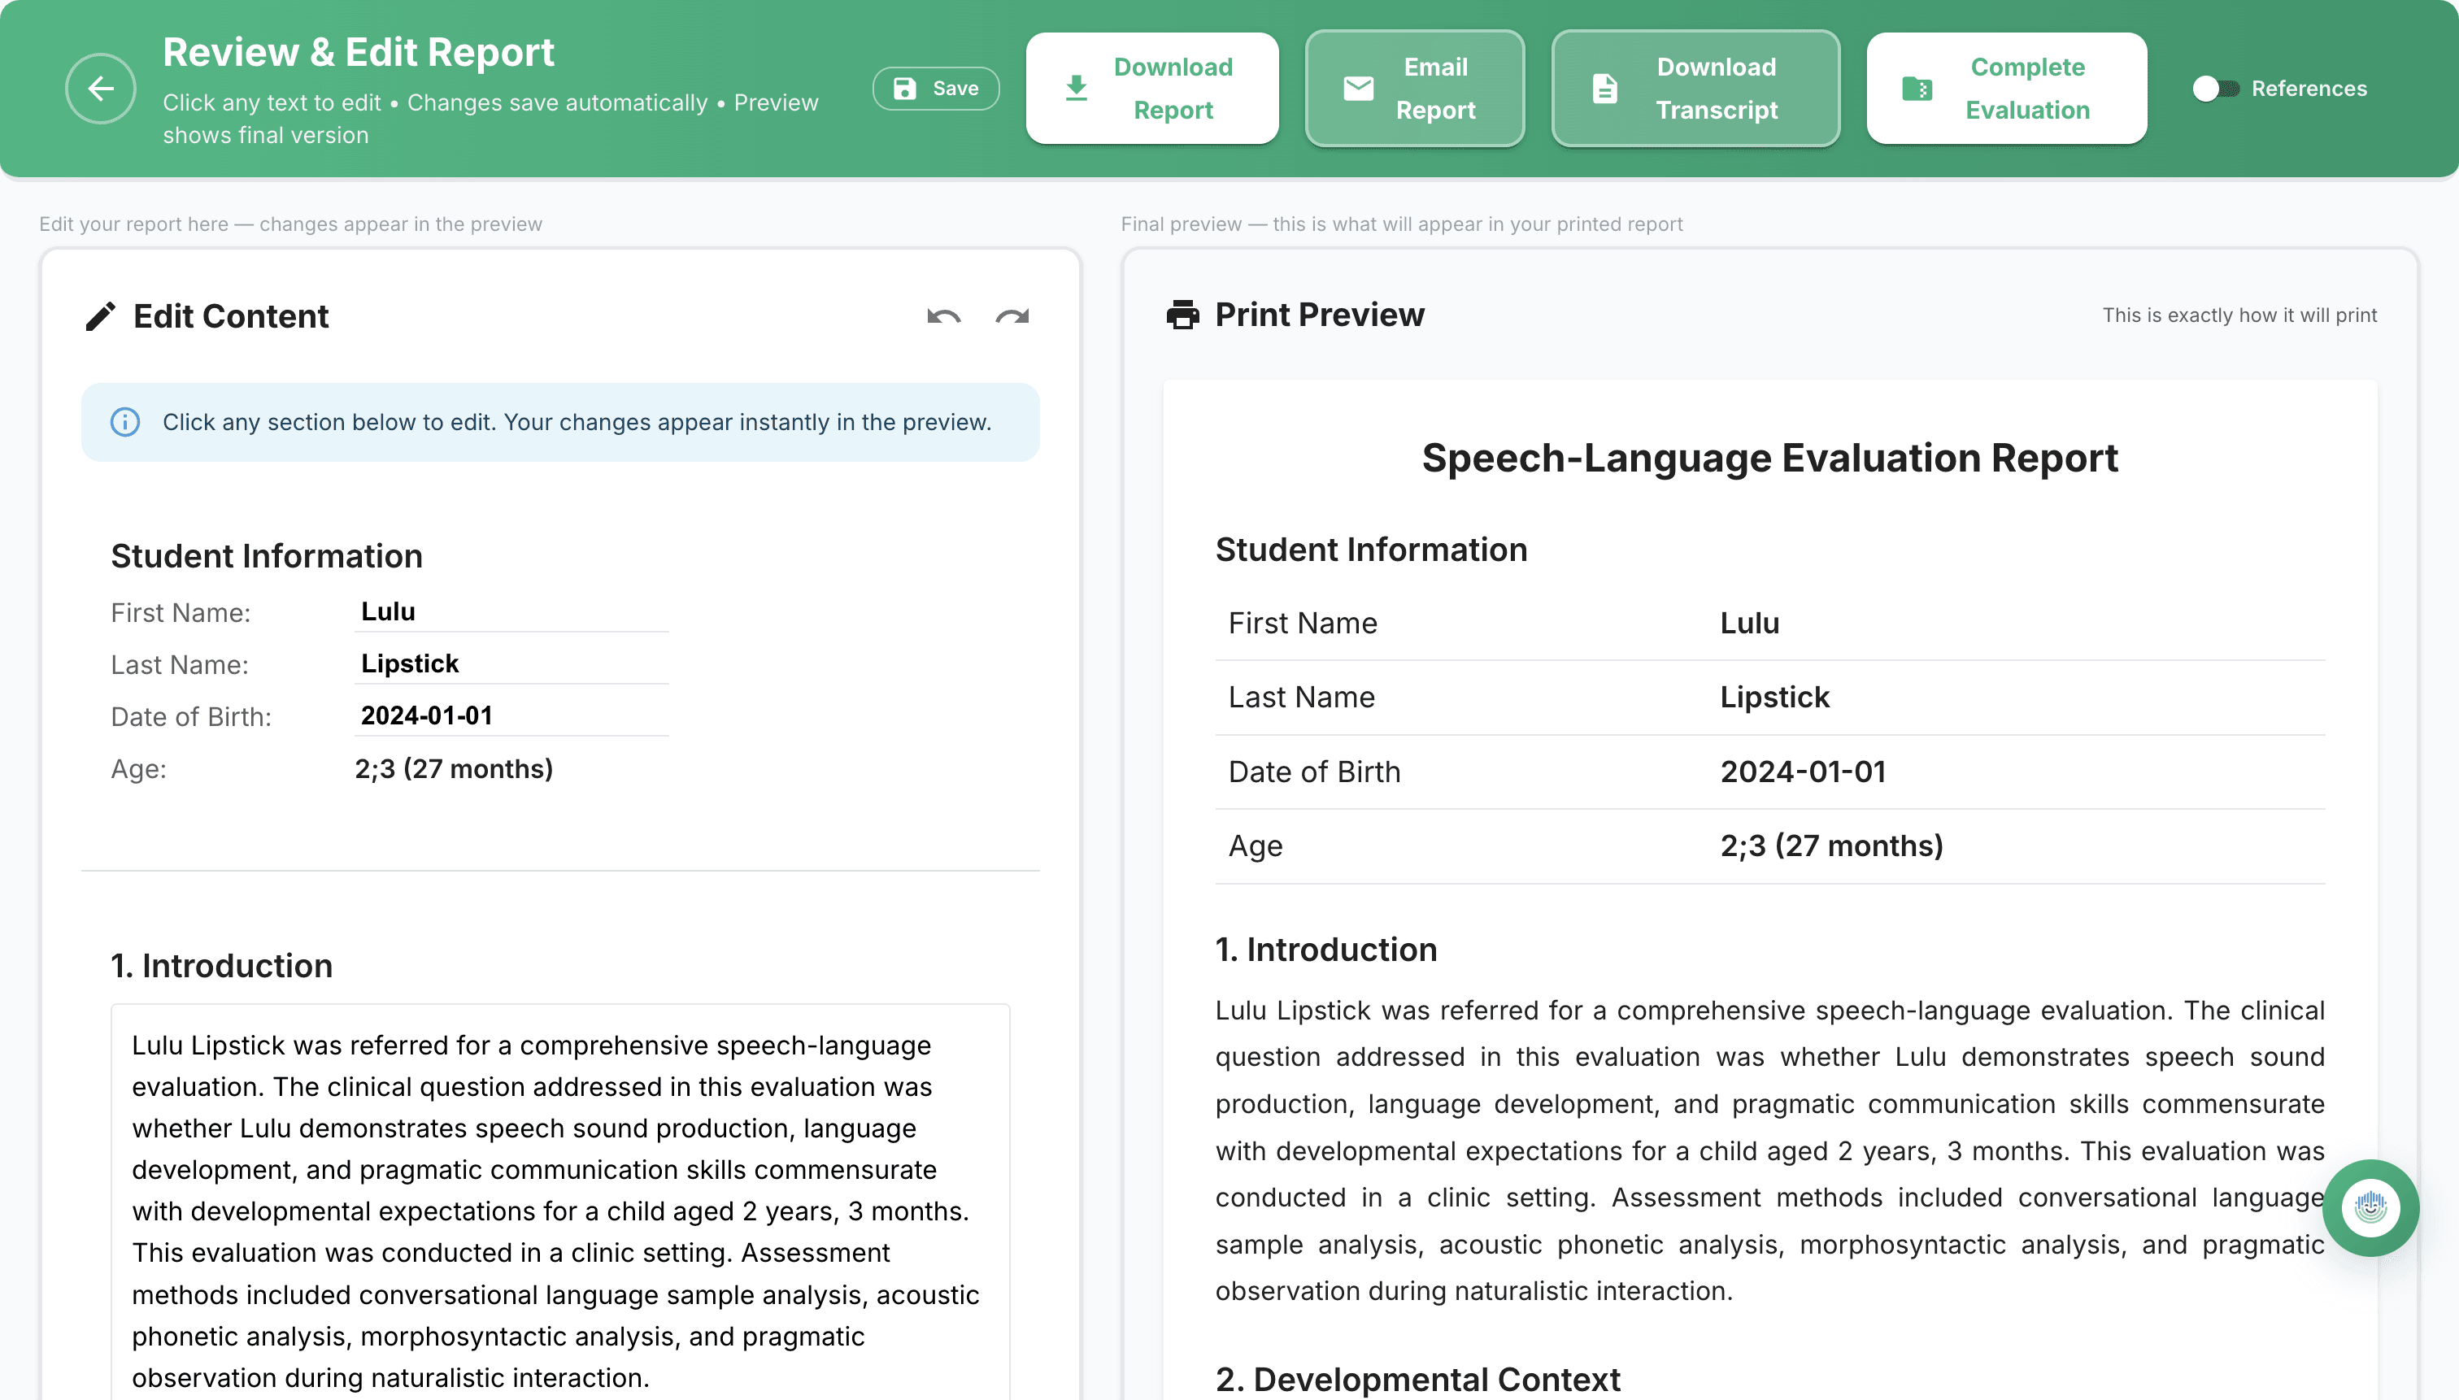The height and width of the screenshot is (1400, 2459).
Task: Click '2. Developmental Context' heading in preview
Action: click(1417, 1379)
